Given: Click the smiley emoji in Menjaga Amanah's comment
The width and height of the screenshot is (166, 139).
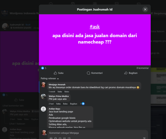Looking at the screenshot, I should click(138, 88).
